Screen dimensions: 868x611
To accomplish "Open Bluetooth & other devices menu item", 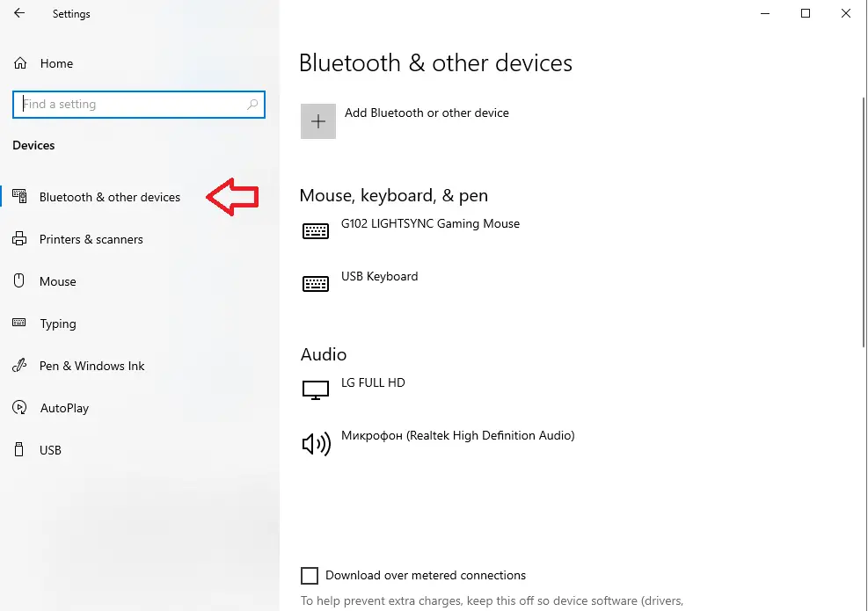I will click(x=110, y=197).
